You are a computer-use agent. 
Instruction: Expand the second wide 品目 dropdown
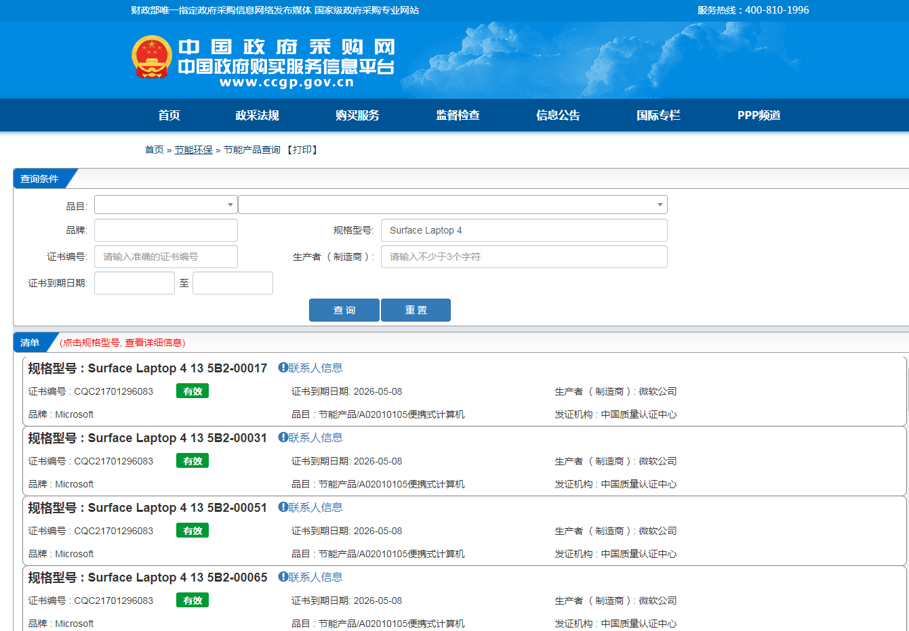click(452, 204)
